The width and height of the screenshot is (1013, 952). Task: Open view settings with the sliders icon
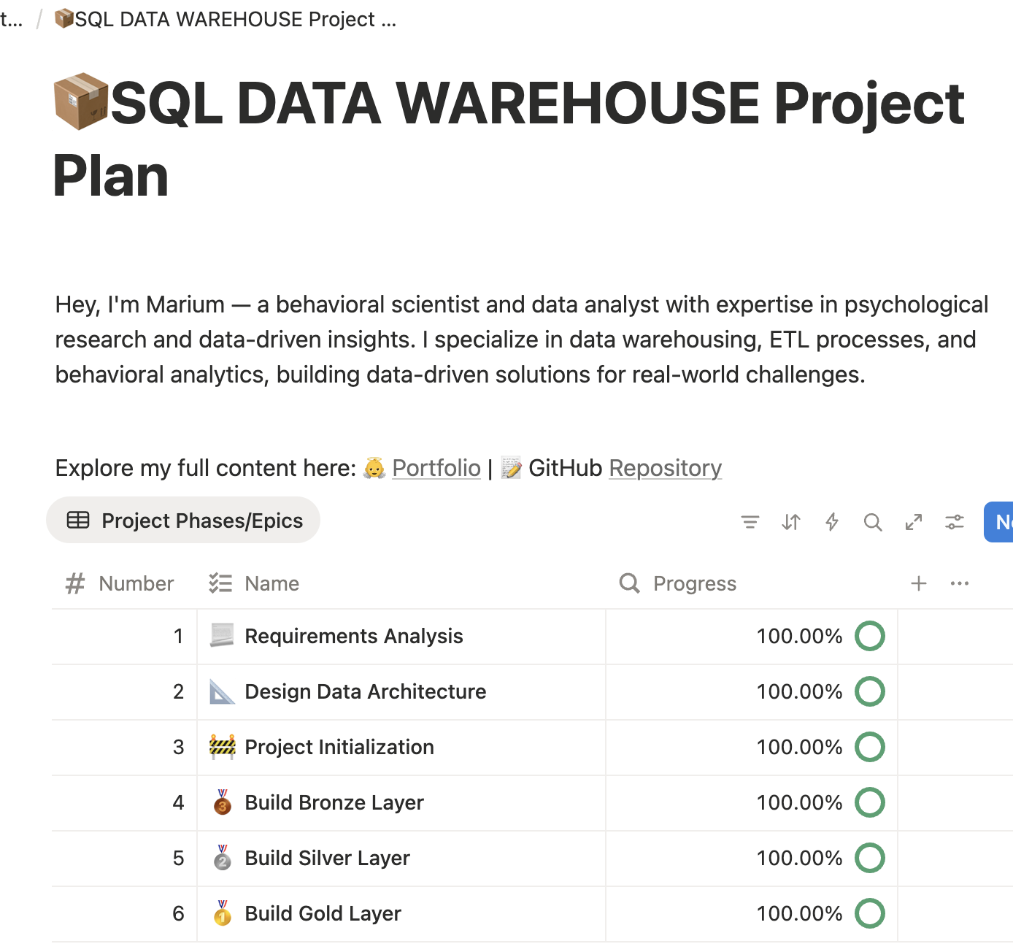tap(954, 522)
